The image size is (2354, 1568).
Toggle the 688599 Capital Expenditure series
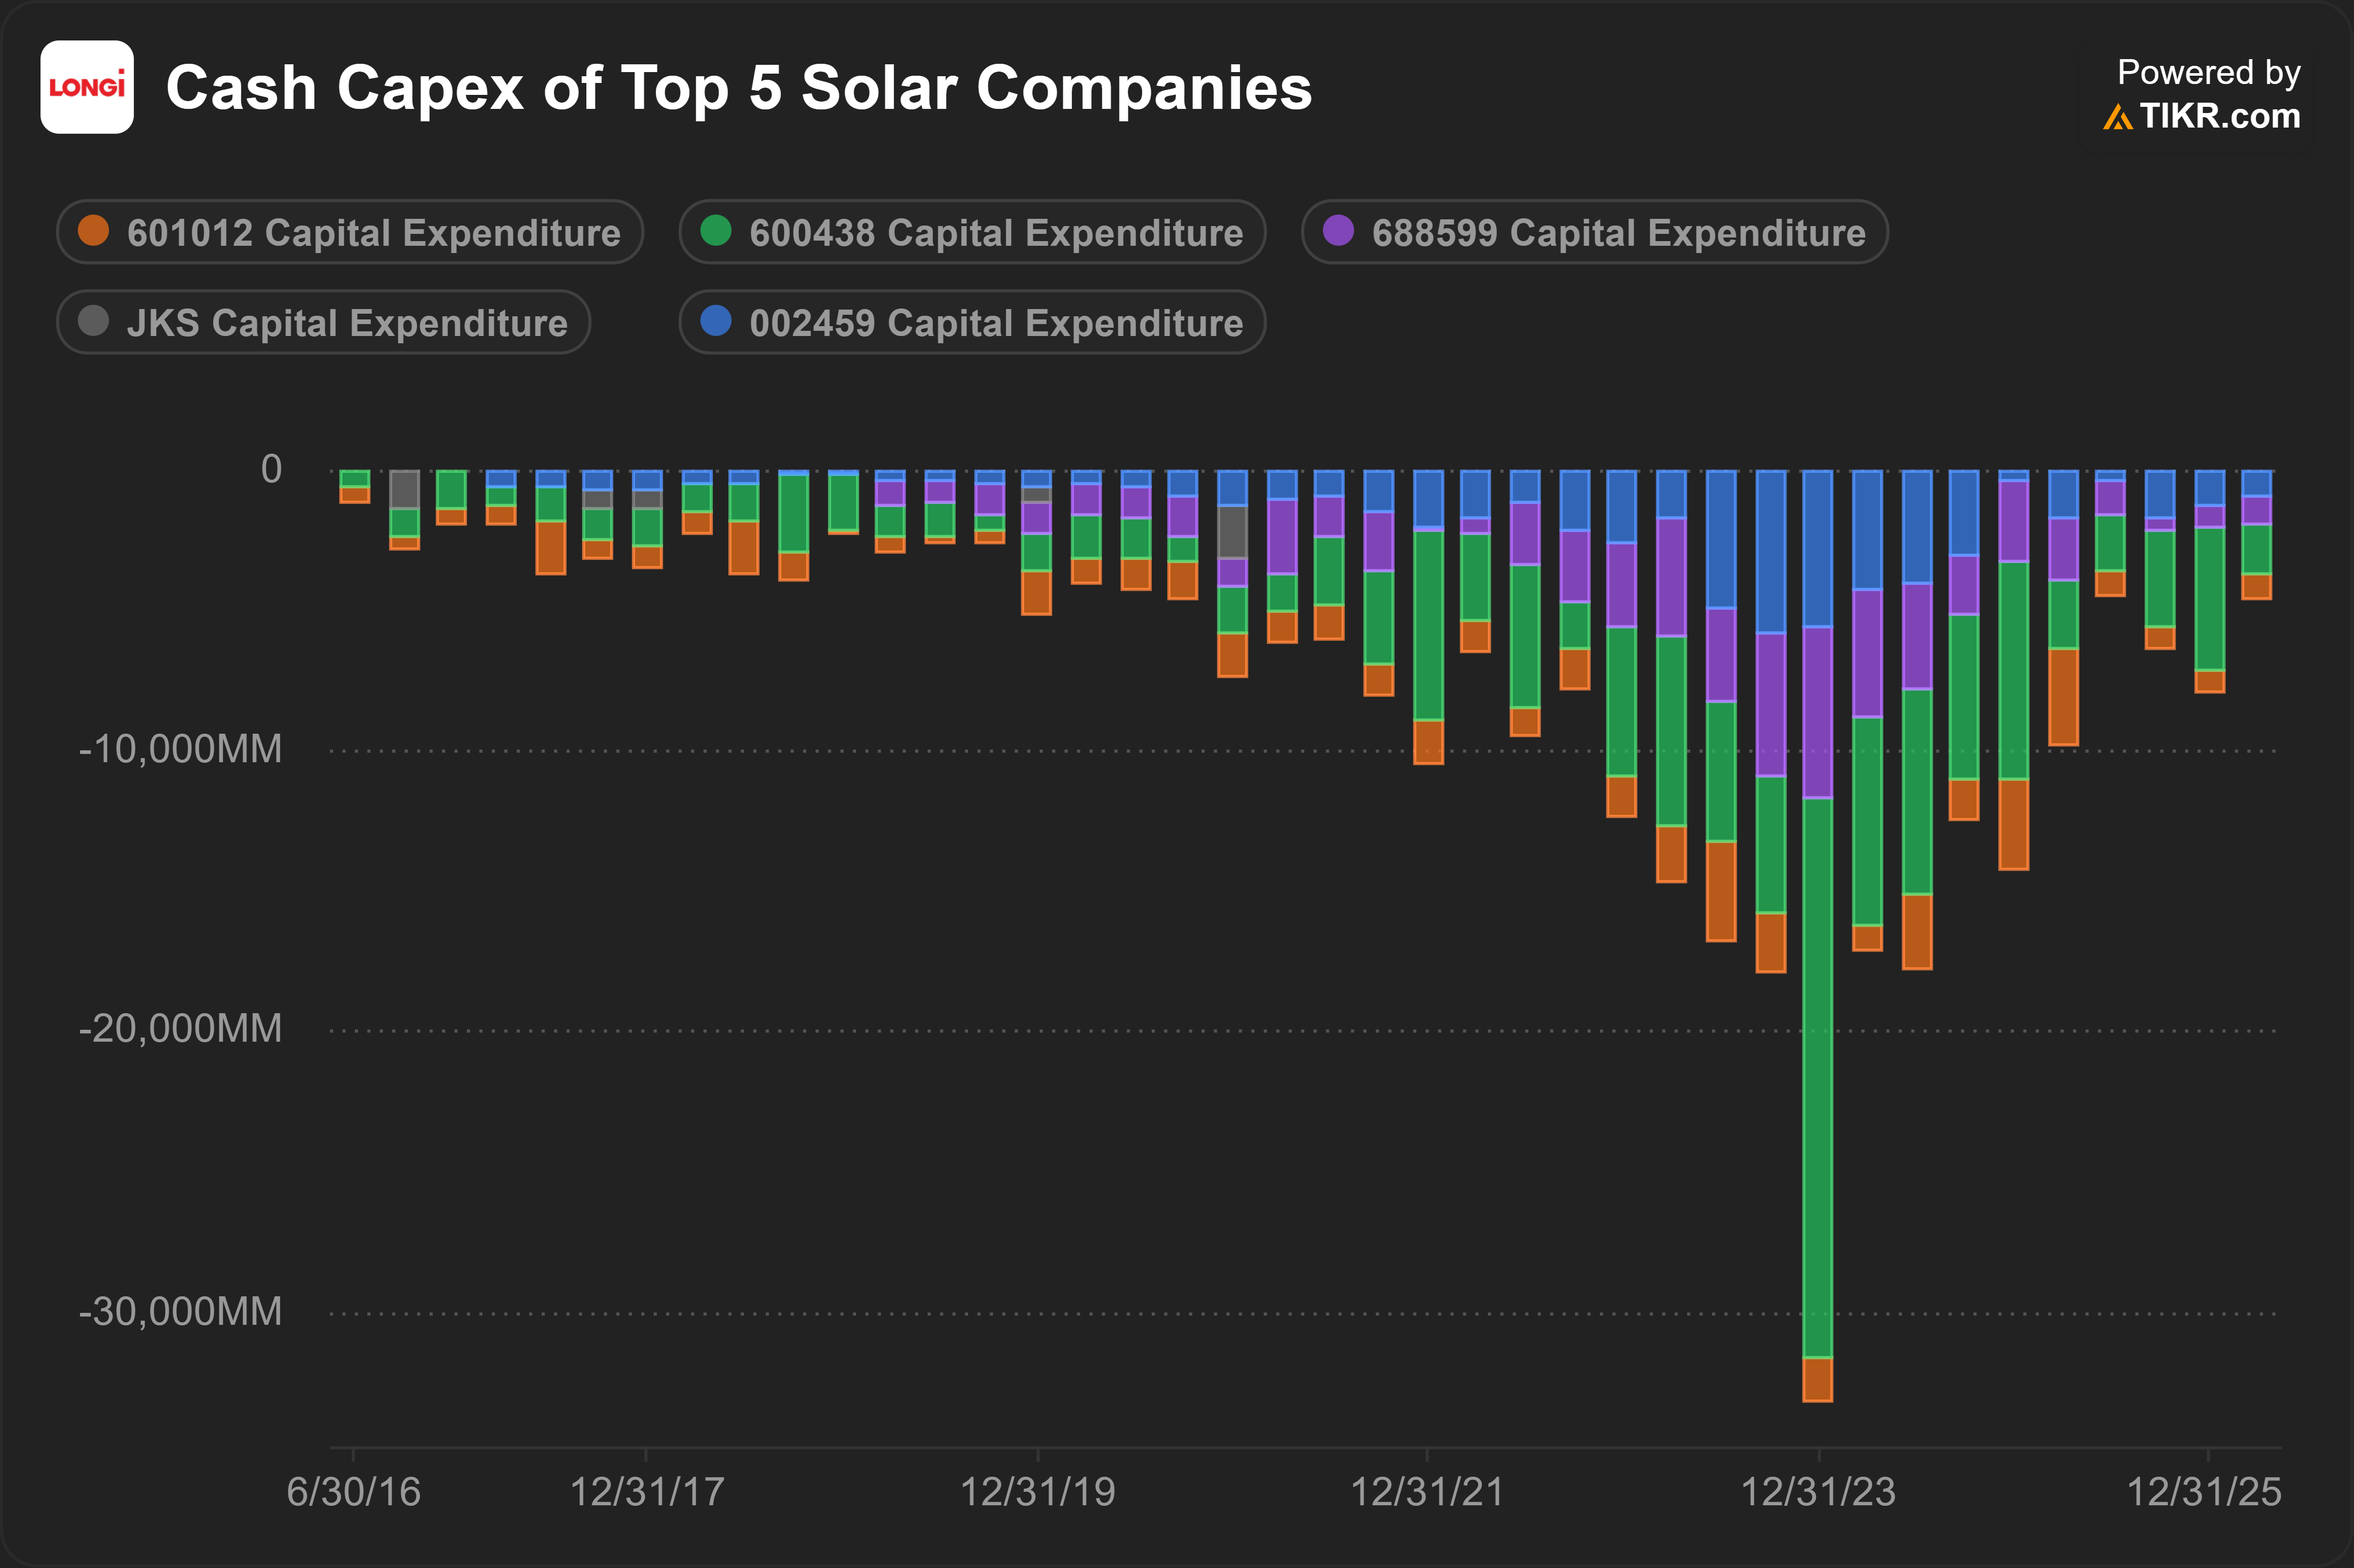click(1595, 232)
